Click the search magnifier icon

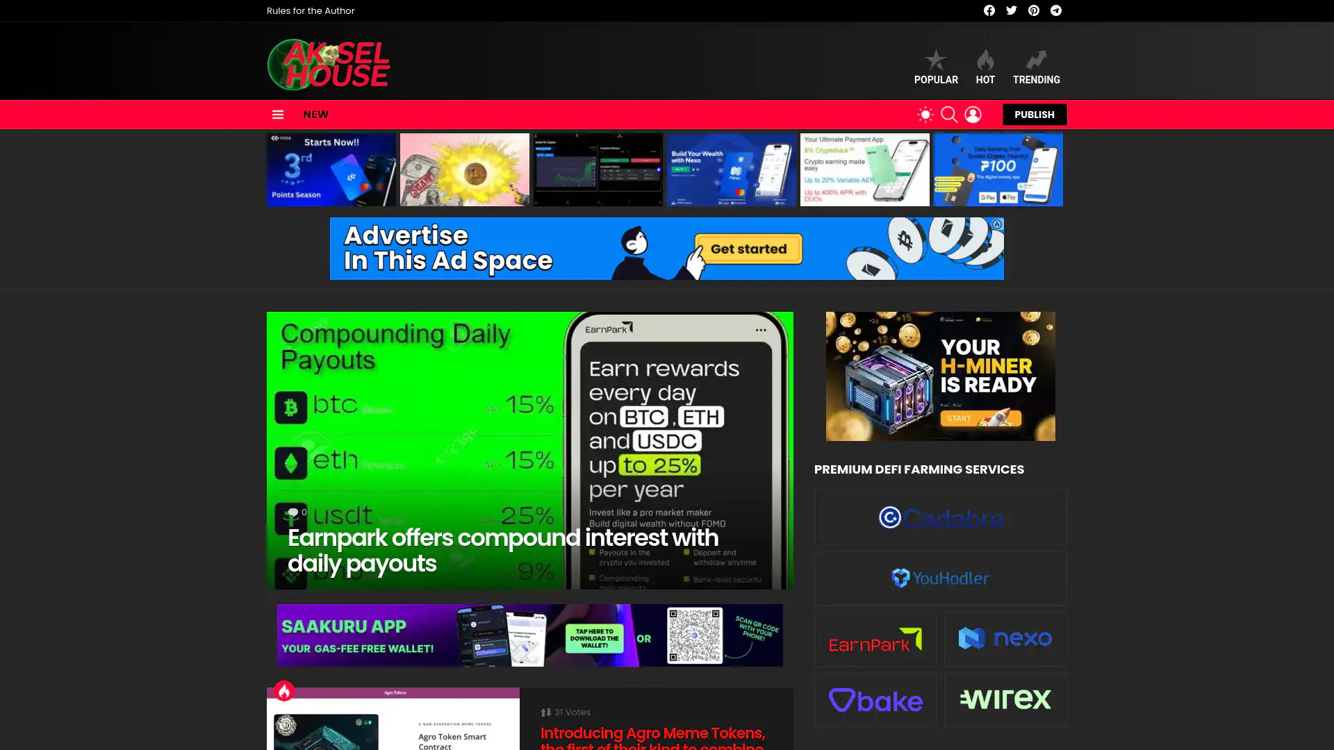click(x=948, y=115)
